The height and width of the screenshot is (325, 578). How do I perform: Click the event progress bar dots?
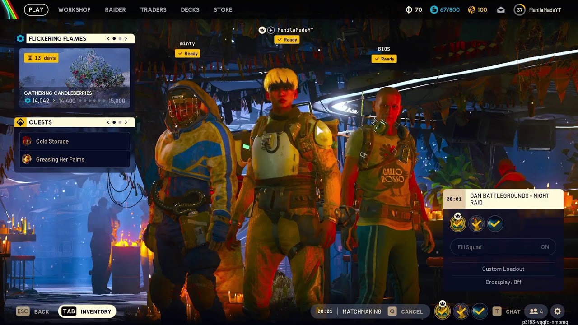pos(92,101)
